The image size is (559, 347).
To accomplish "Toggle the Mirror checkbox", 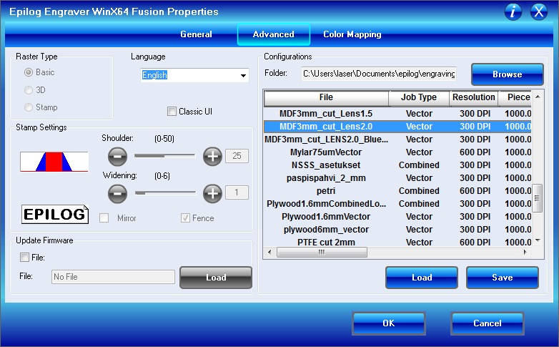I will (104, 218).
